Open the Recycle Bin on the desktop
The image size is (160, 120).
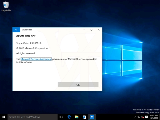coord(6,6)
